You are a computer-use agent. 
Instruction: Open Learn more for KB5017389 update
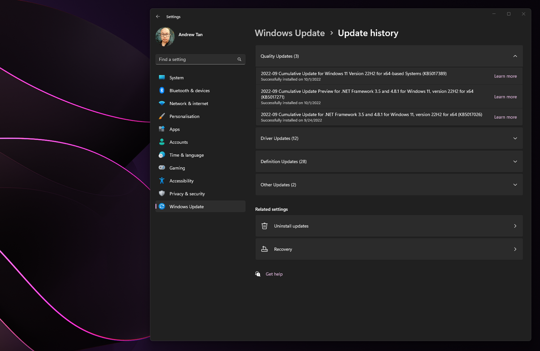coord(505,76)
